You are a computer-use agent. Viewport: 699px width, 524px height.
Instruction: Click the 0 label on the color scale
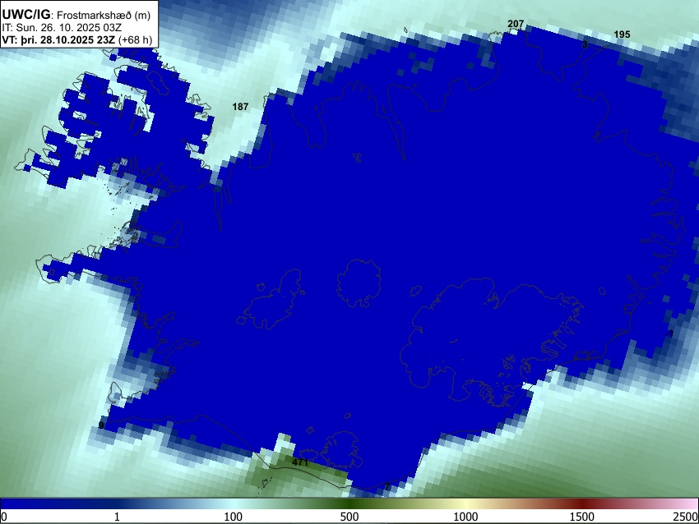pyautogui.click(x=4, y=517)
